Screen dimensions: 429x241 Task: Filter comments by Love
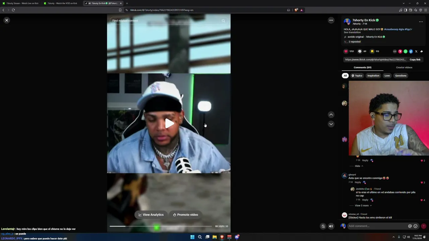(387, 76)
